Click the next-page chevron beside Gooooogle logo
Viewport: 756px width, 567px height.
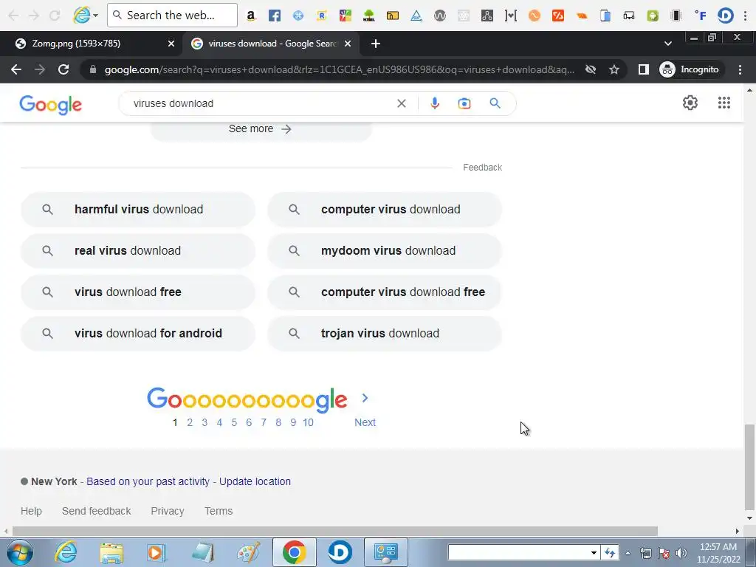(x=365, y=398)
